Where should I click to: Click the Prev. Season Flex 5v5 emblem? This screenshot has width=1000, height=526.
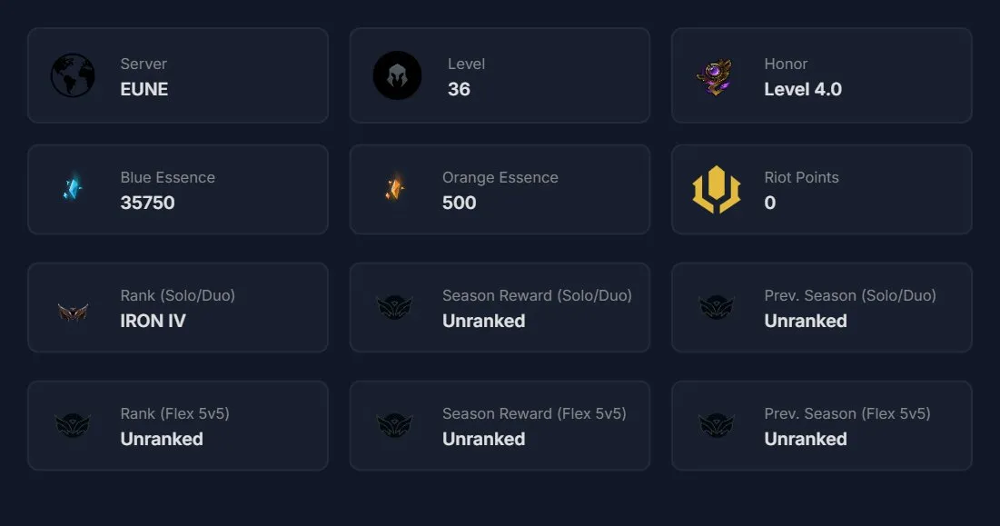(717, 425)
